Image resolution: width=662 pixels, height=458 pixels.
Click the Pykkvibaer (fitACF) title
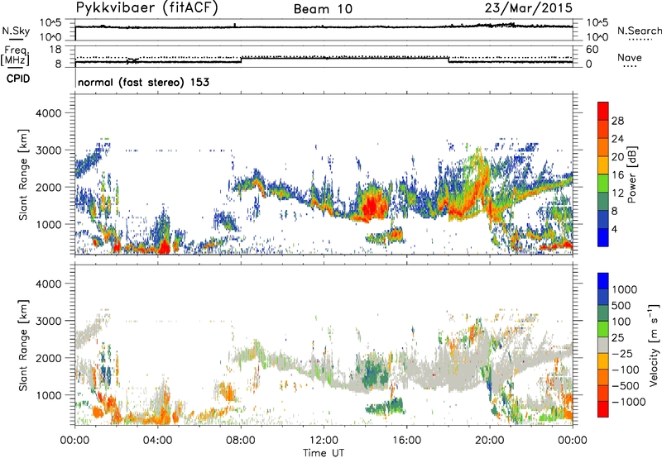(x=146, y=8)
